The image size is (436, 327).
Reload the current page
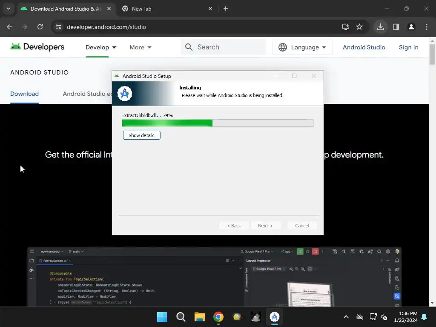(40, 27)
